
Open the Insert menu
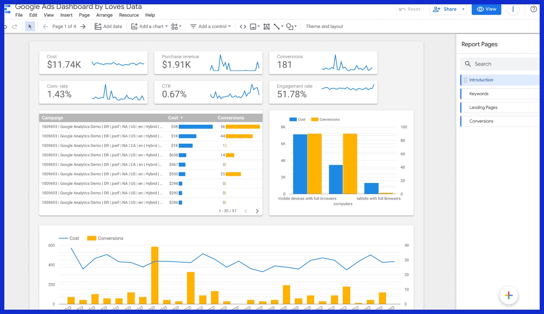pyautogui.click(x=66, y=15)
